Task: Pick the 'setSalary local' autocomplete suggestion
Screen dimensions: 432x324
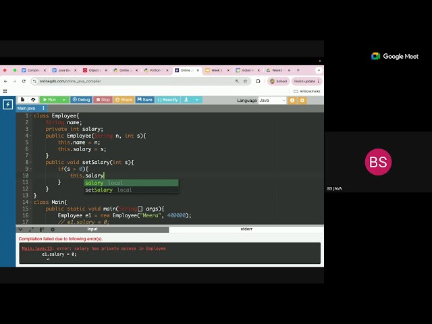Action: pos(131,190)
